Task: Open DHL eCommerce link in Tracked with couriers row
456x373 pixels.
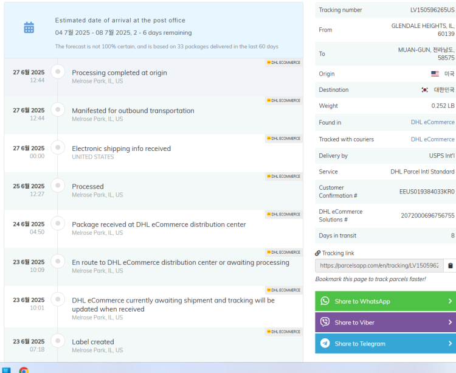Action: tap(432, 139)
